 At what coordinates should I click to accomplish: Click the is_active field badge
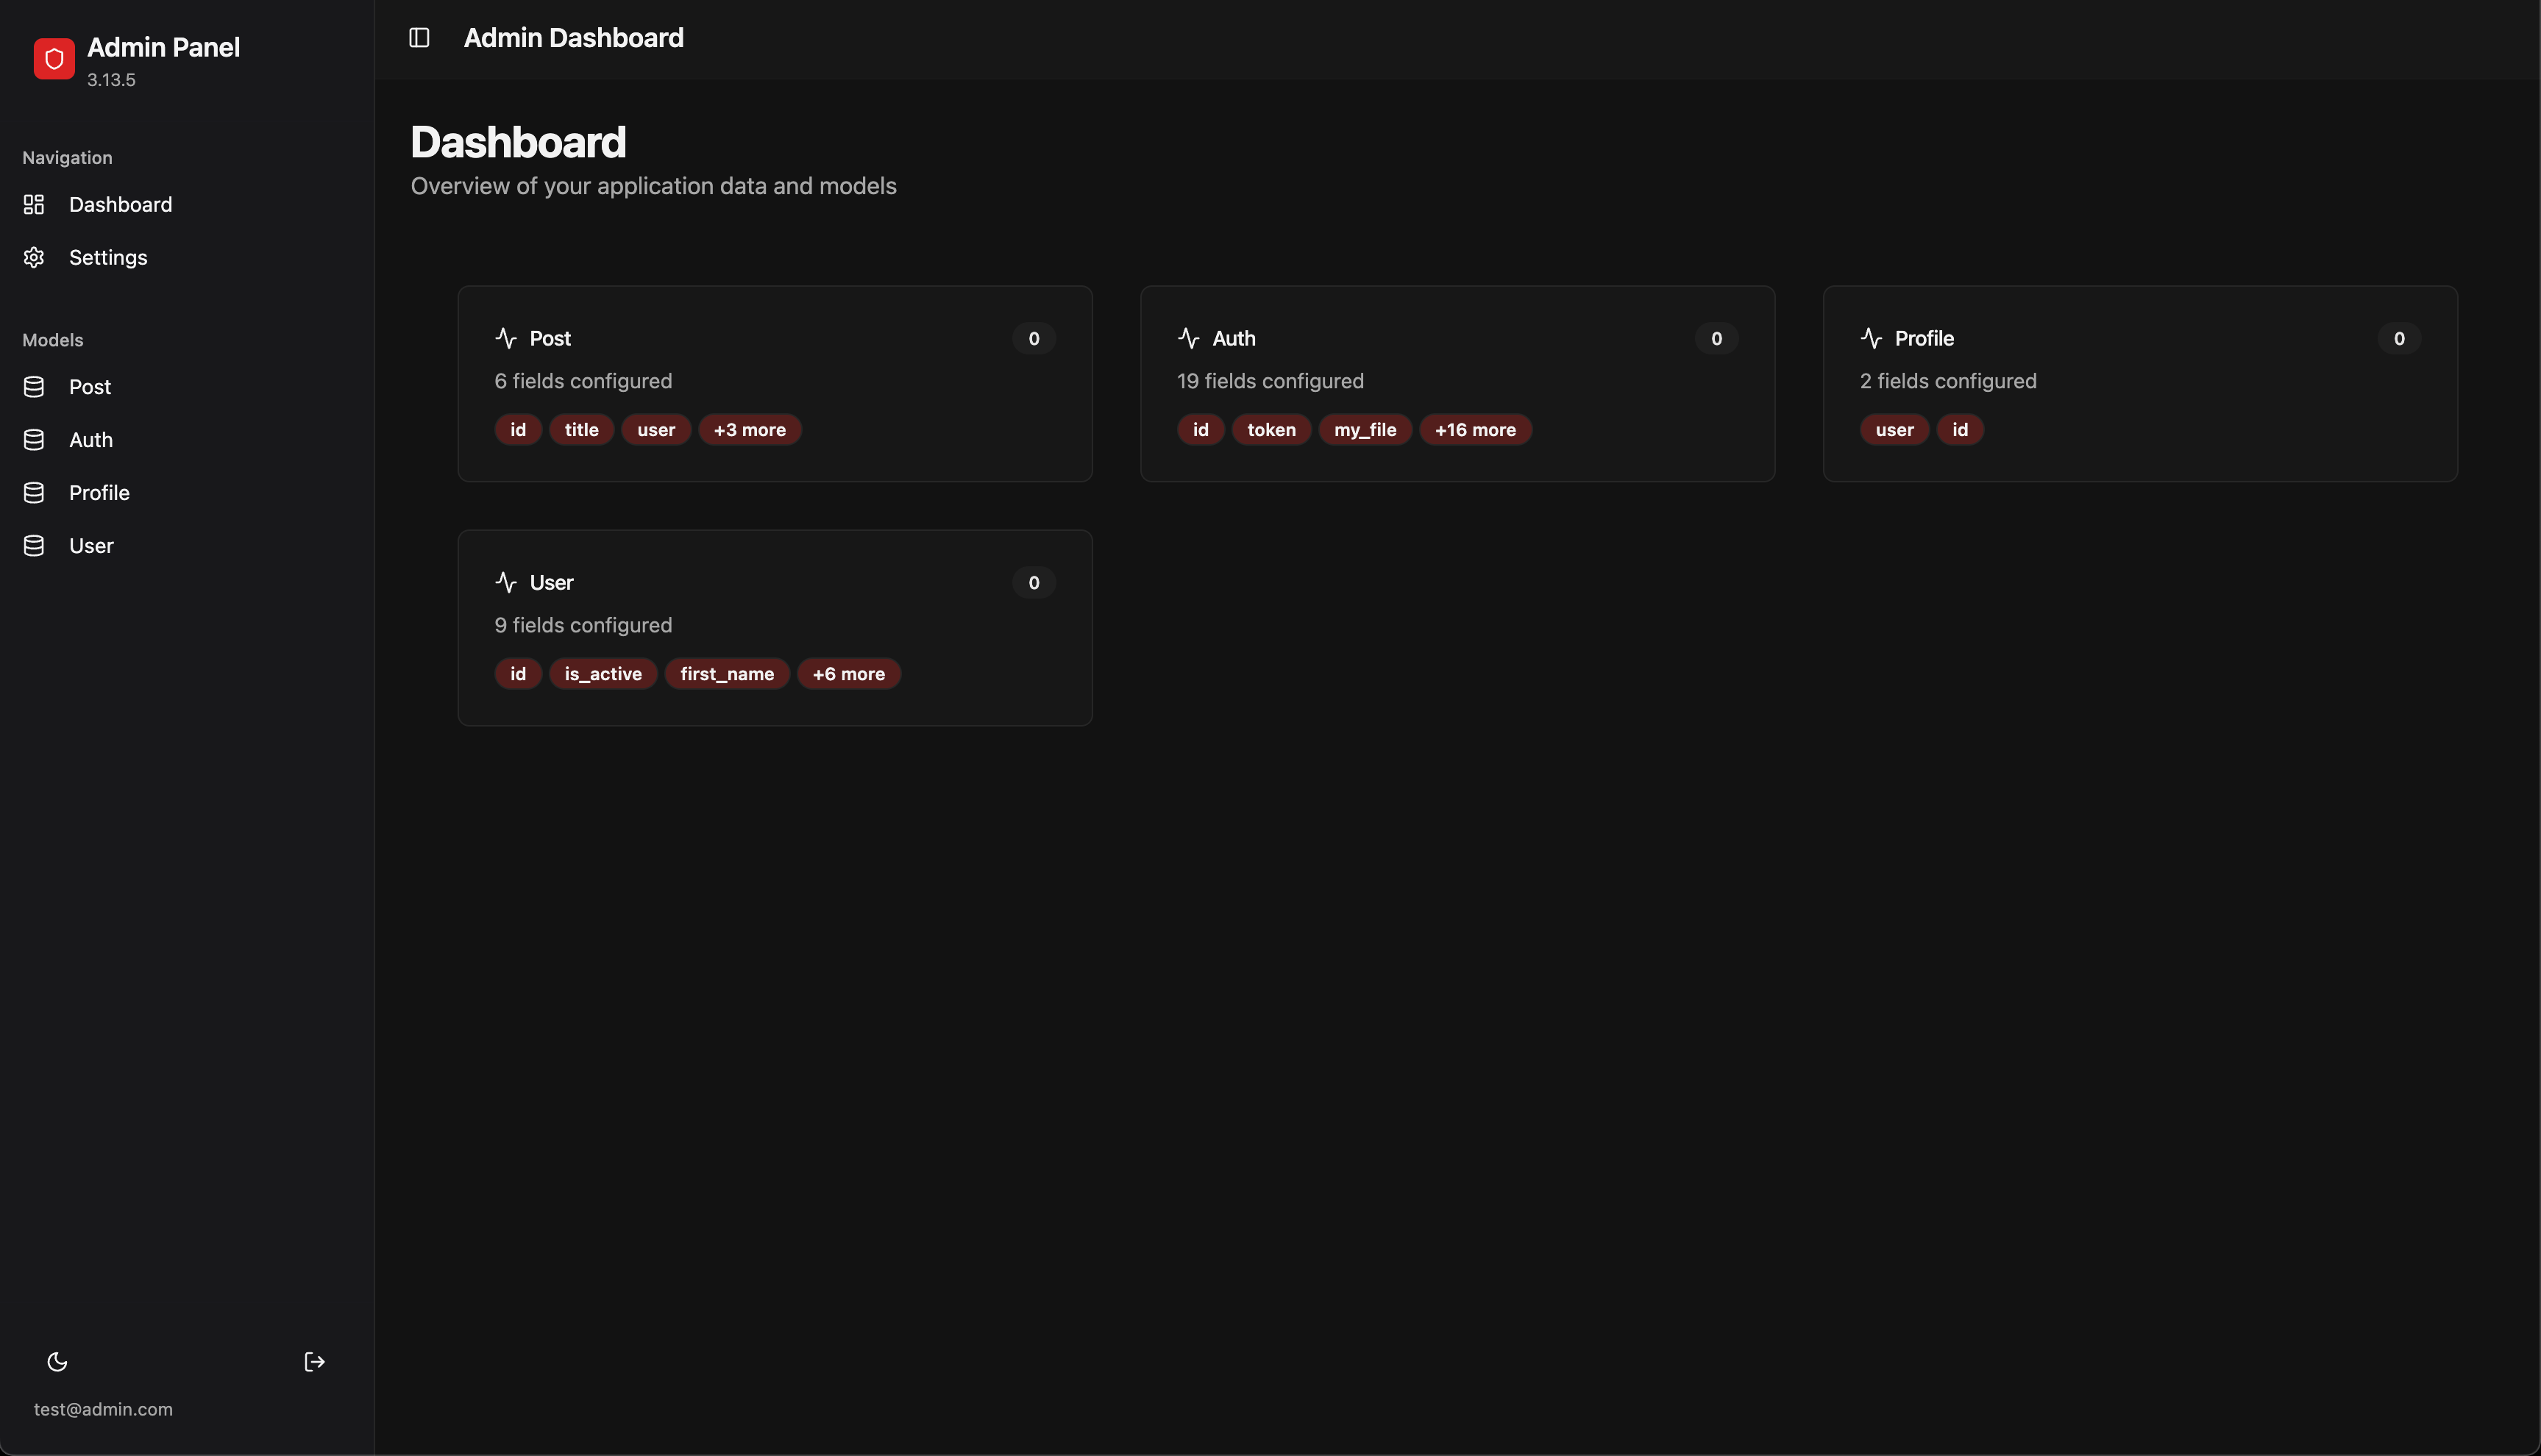[x=603, y=674]
